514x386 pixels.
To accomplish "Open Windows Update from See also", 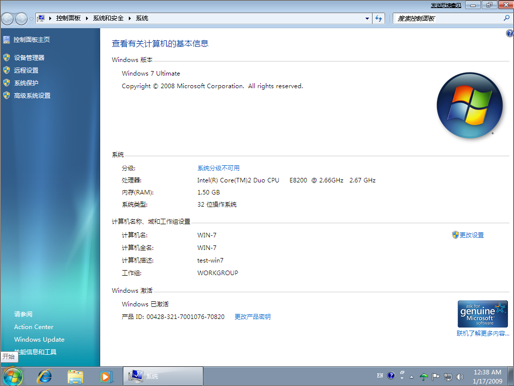I will (39, 340).
